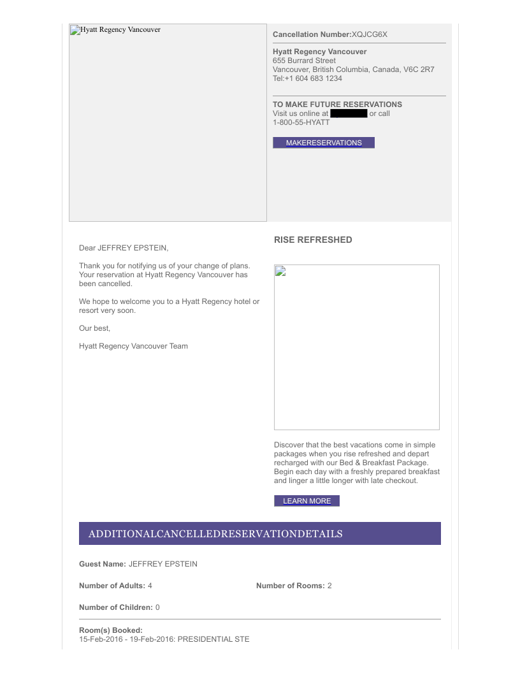Click the broken Hyatt Regency Vancouver logo icon
This screenshot has height=673, width=520.
click(75, 30)
